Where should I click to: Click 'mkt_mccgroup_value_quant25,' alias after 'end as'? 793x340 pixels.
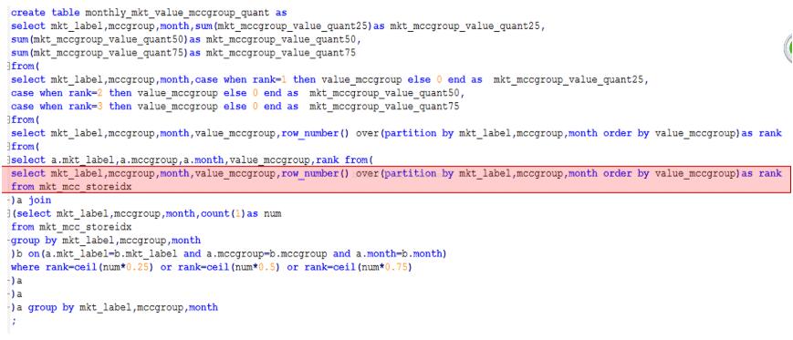571,80
